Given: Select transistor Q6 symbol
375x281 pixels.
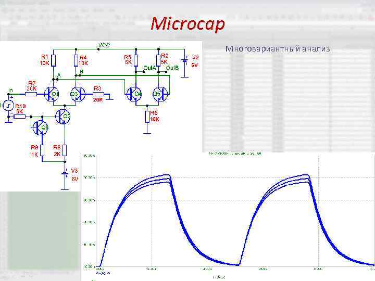Looking at the screenshot, I should [x=40, y=128].
